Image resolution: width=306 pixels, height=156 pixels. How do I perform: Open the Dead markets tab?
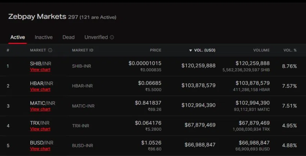coord(68,37)
